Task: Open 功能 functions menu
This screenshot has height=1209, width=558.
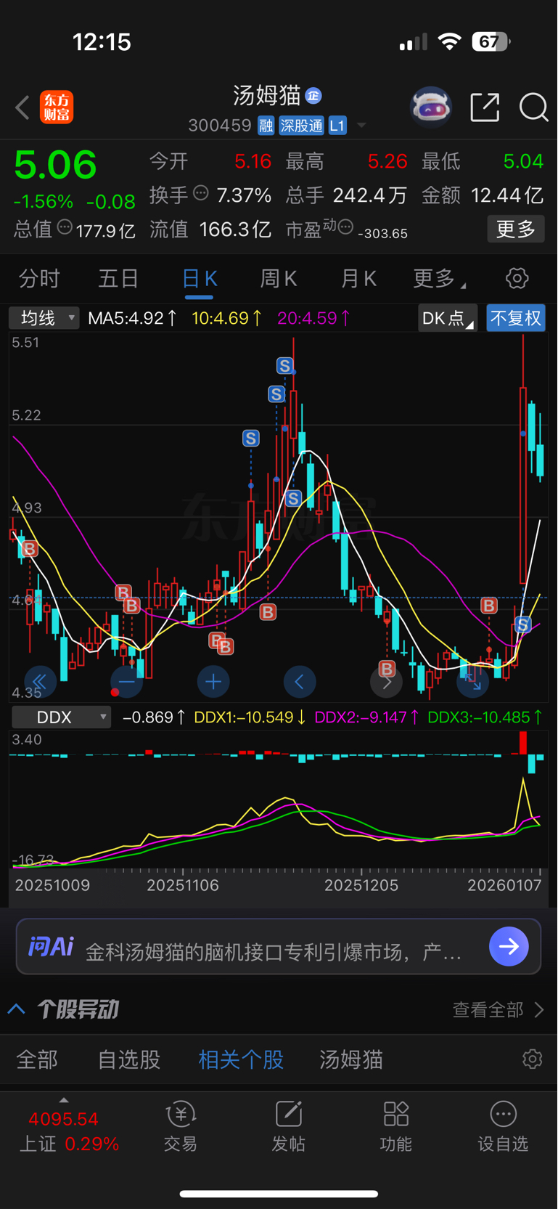Action: [396, 1127]
